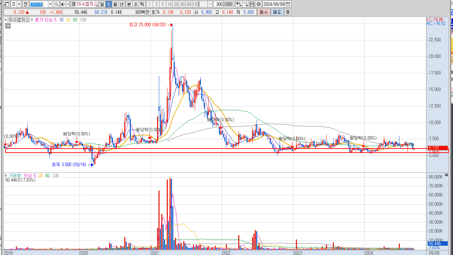
Task: Click the 최고 25,000 (04/26) high label
Action: pyautogui.click(x=147, y=25)
